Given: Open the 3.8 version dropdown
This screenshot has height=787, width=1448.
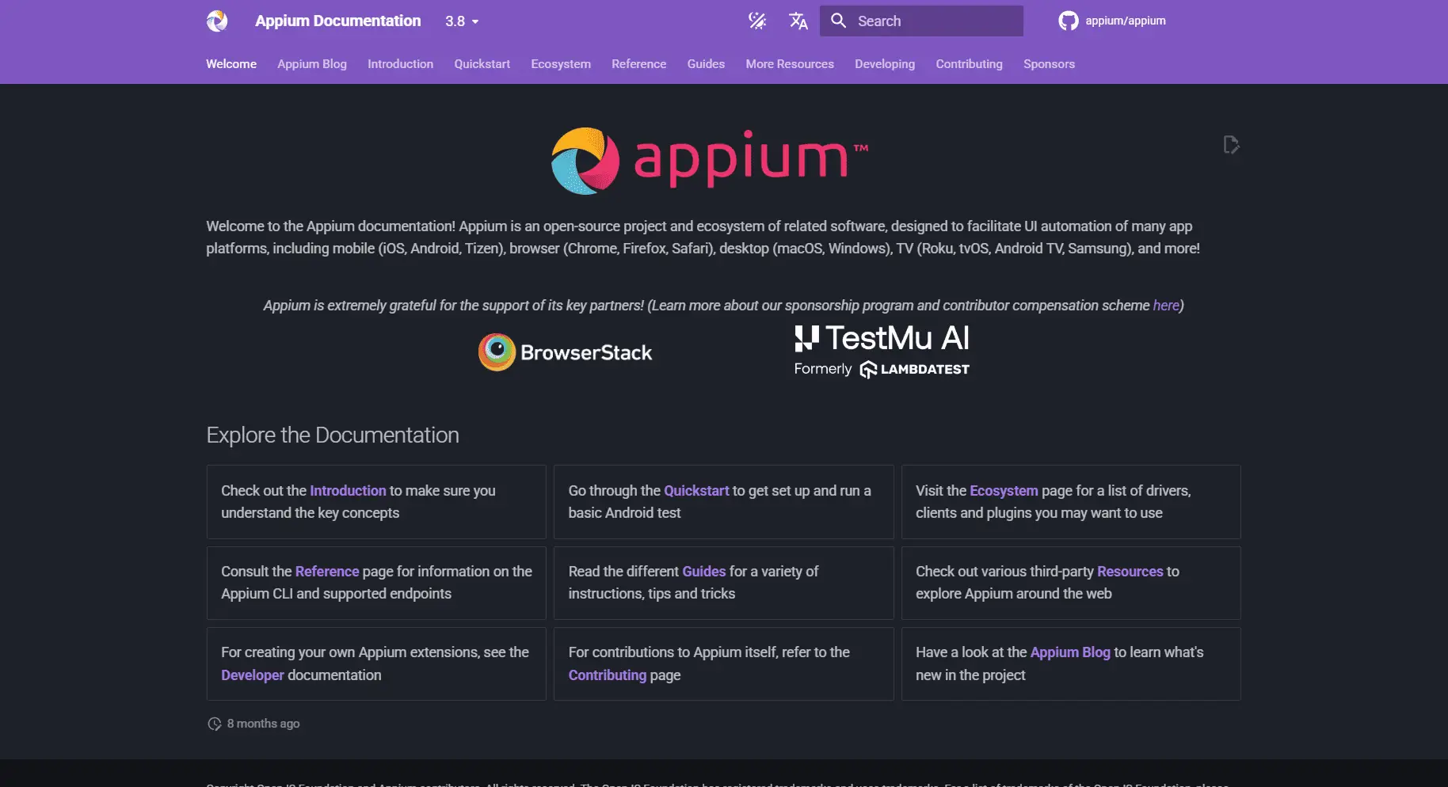Looking at the screenshot, I should 462,21.
